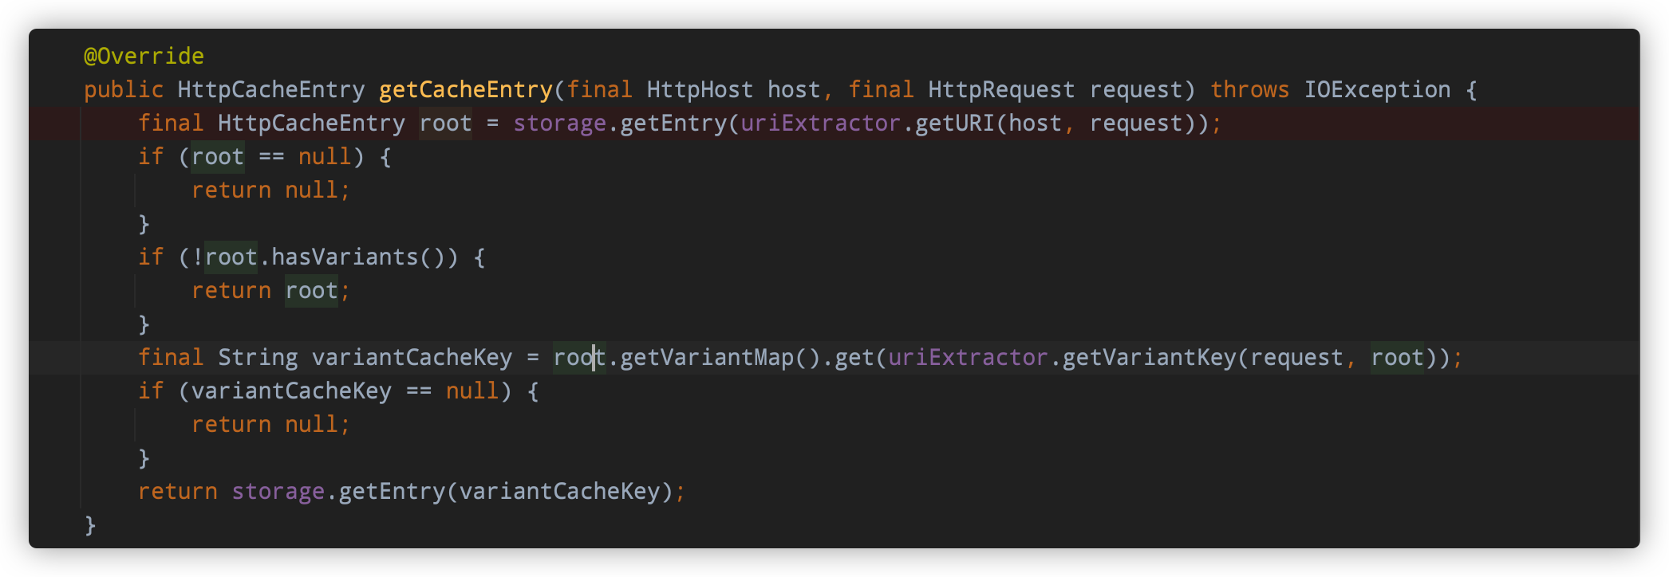Screen dimensions: 1669x577
Task: Click the @Override annotation
Action: (144, 56)
